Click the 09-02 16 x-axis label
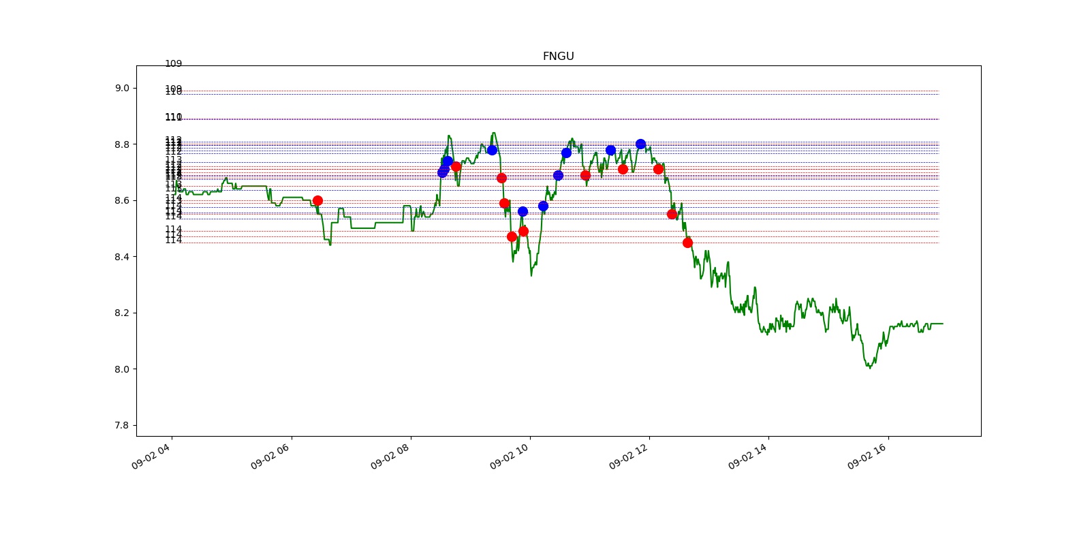1090x545 pixels. pos(867,456)
